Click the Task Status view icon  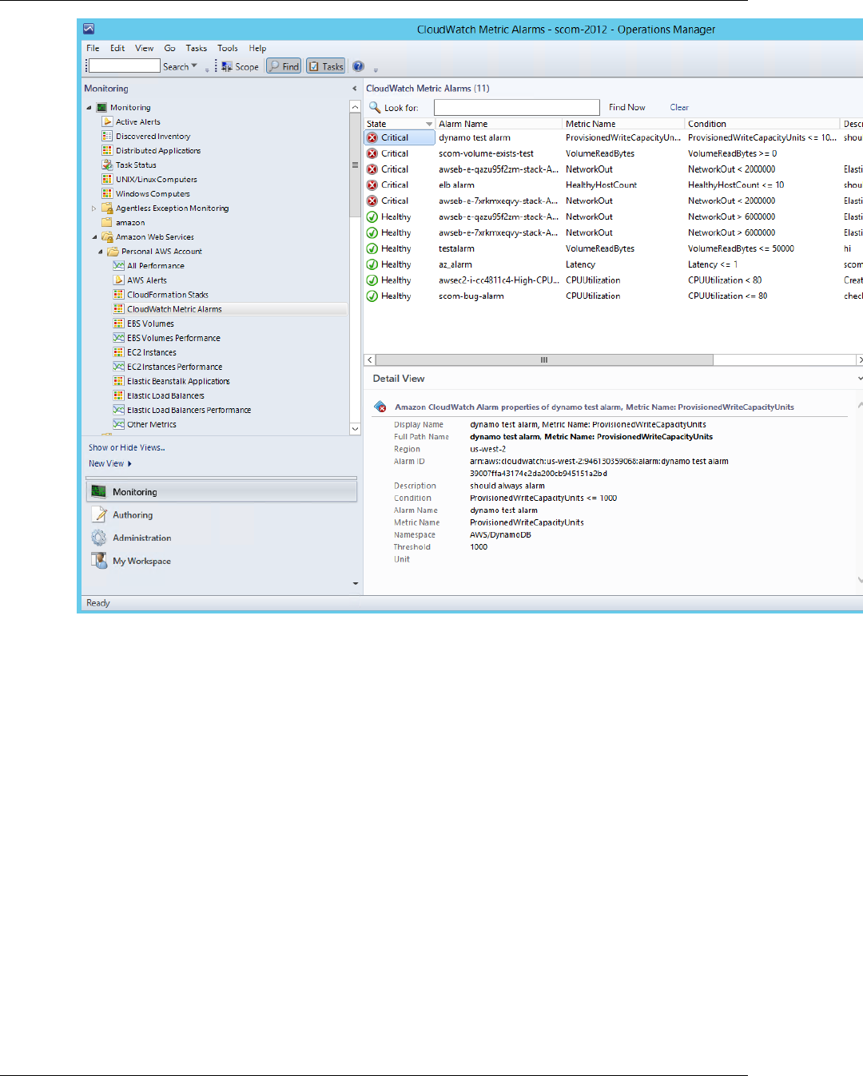click(107, 165)
